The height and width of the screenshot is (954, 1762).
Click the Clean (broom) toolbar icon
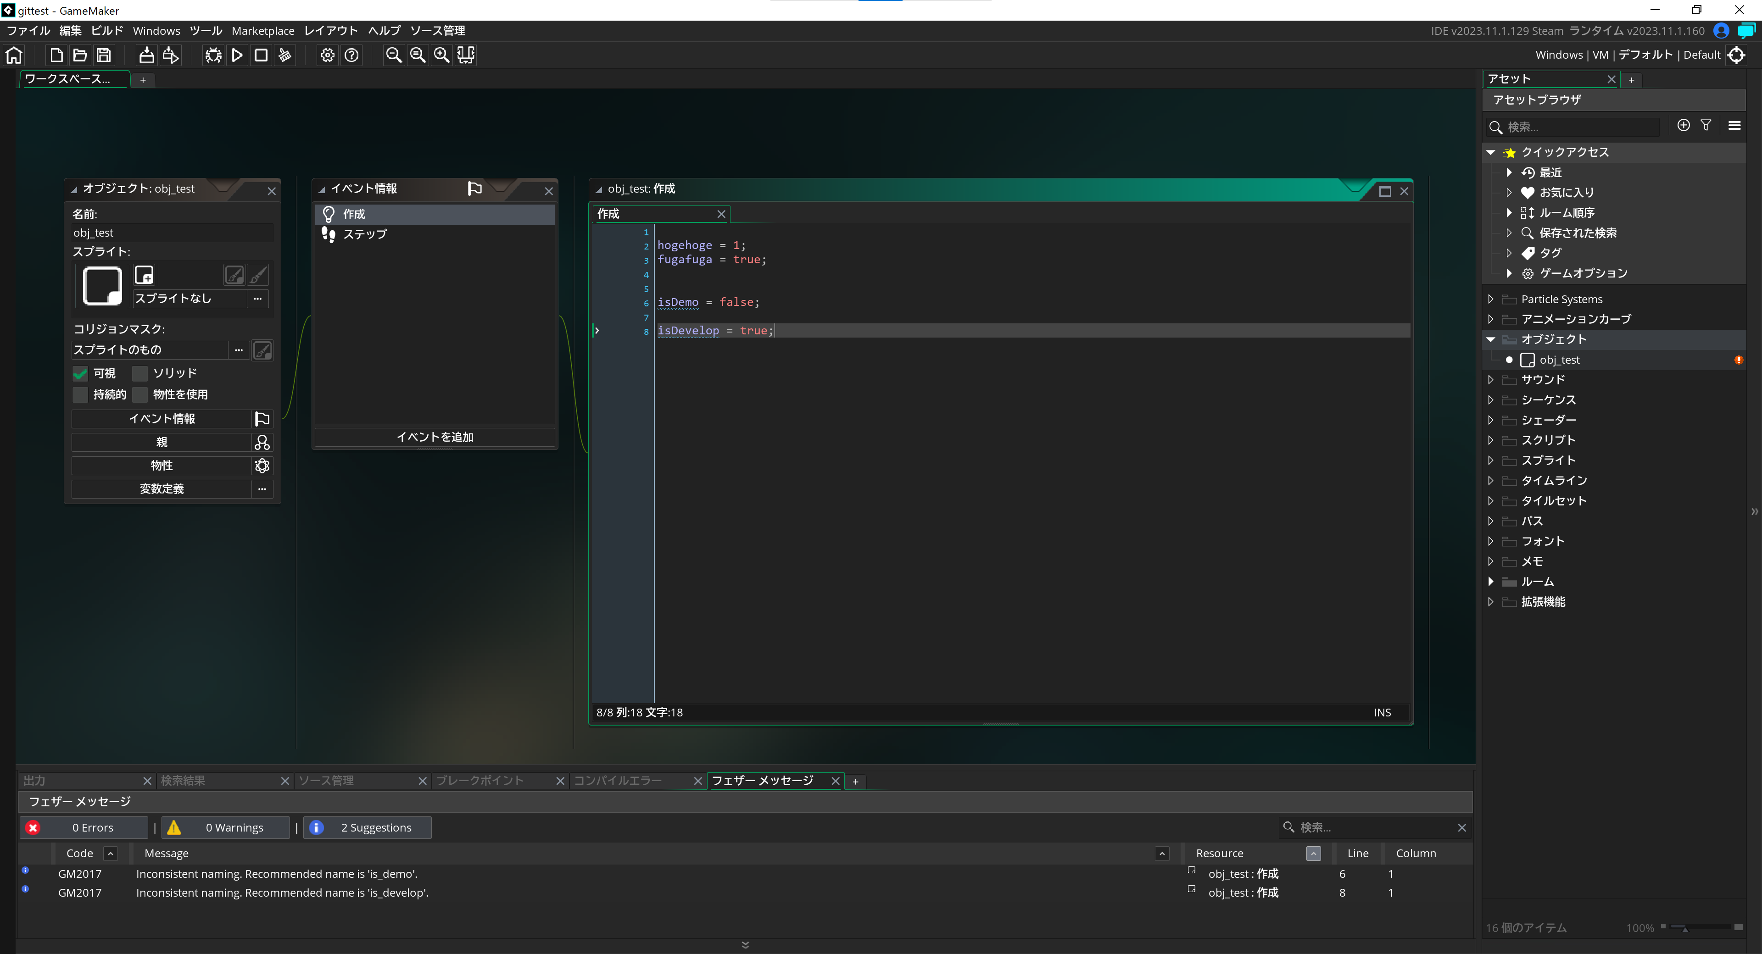[x=285, y=55]
